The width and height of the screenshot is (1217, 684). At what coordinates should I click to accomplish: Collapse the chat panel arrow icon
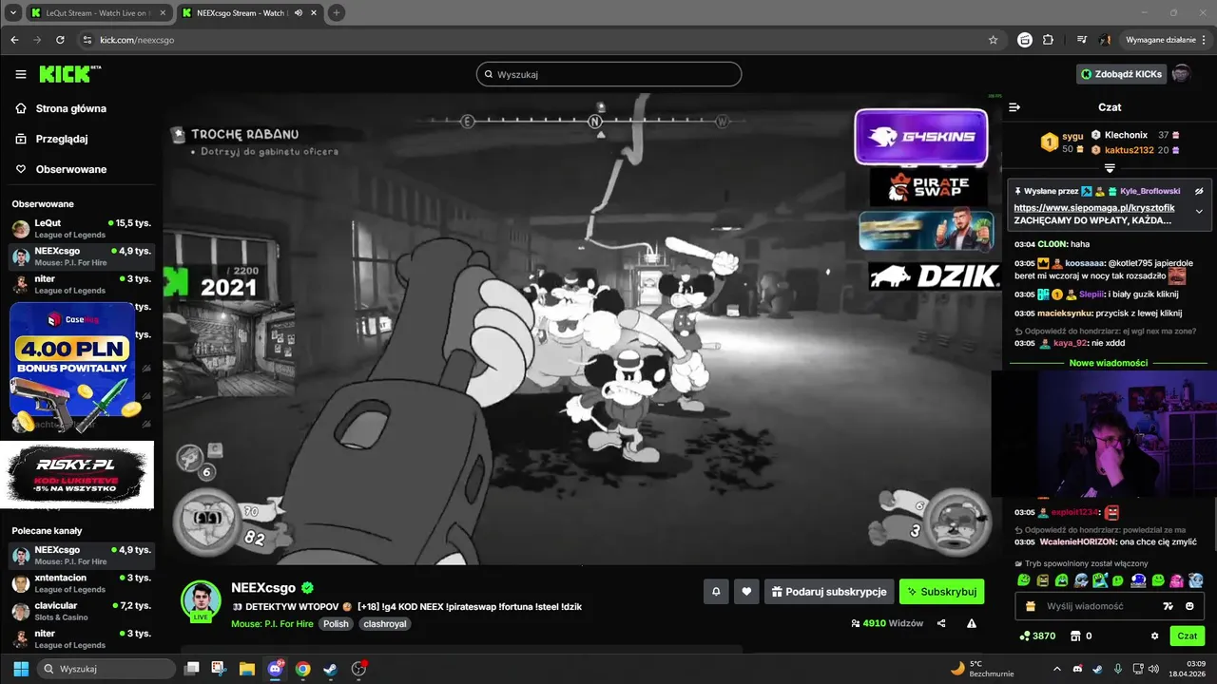coord(1014,107)
